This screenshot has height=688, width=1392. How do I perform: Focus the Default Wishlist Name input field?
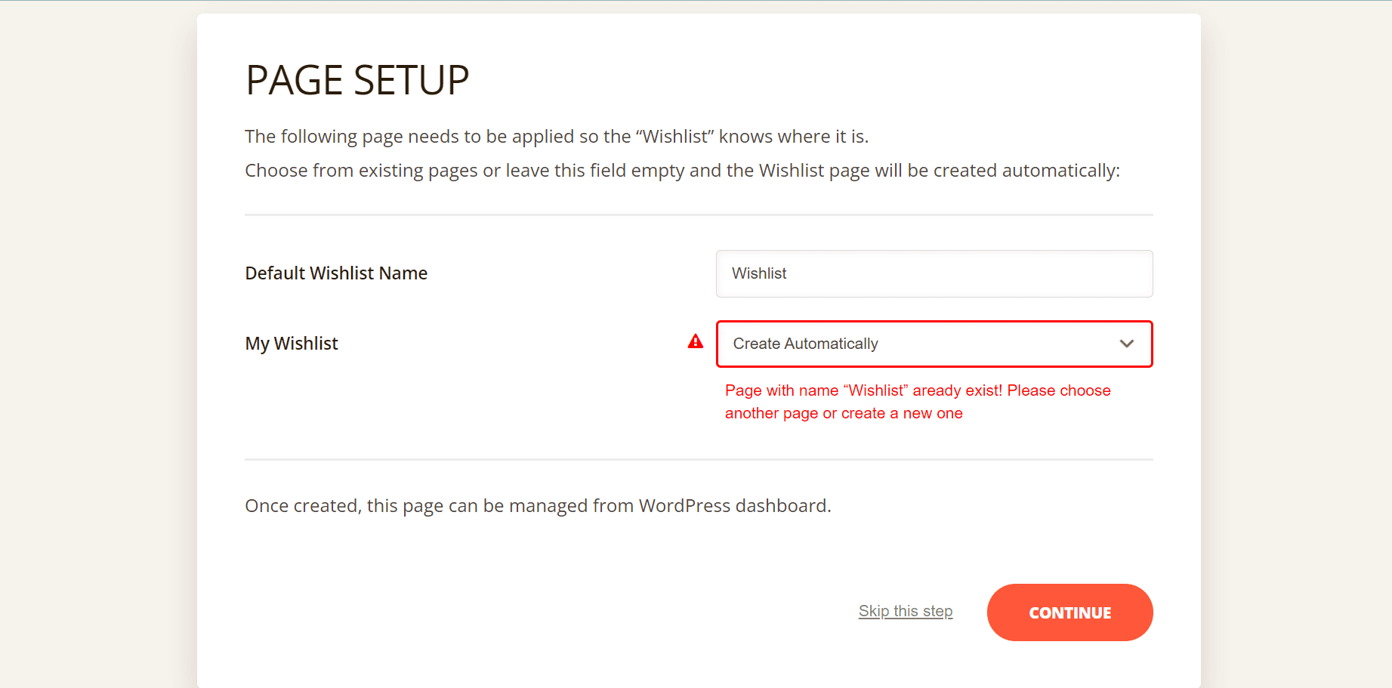[934, 273]
